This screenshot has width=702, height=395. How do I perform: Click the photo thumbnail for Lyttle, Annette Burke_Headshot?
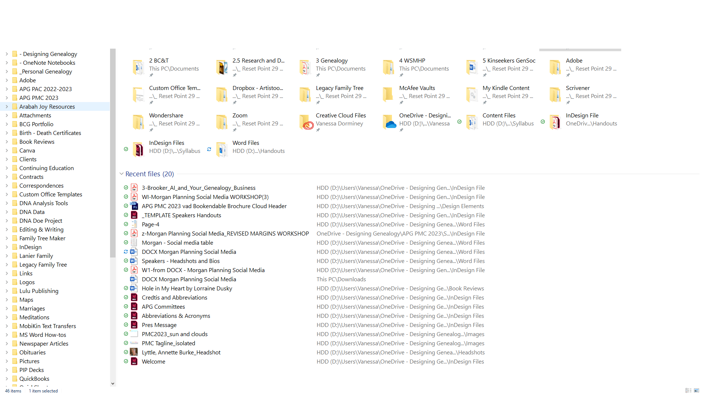tap(134, 352)
